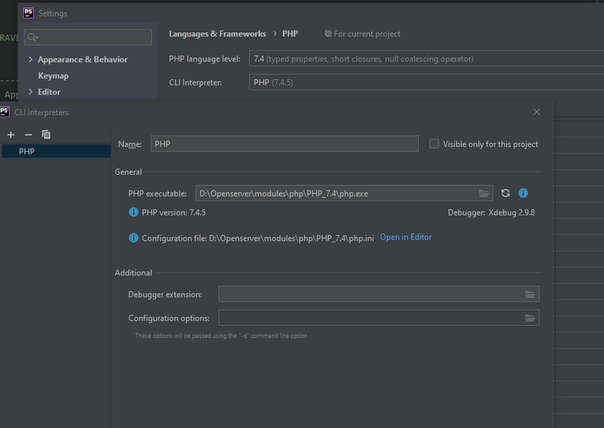Click the Debugger: Xdebug 2.9.8 text

coord(491,212)
